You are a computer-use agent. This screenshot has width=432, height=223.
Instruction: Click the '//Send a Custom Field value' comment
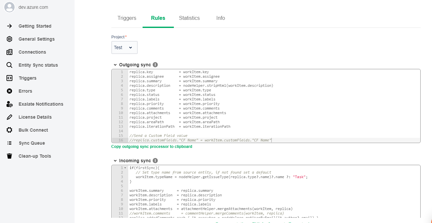pyautogui.click(x=158, y=136)
